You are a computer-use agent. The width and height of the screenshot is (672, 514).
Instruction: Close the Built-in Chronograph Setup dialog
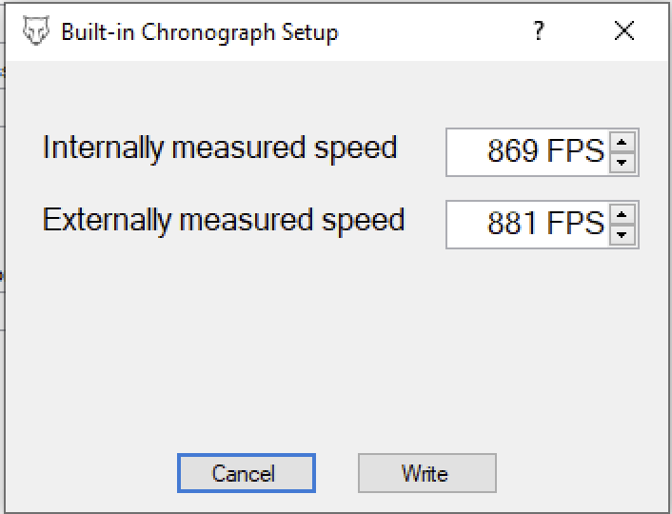[x=624, y=30]
